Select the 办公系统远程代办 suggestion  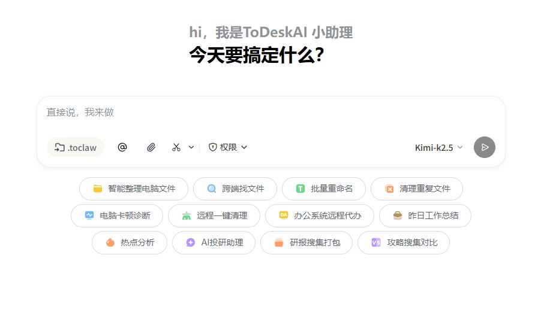tap(320, 215)
